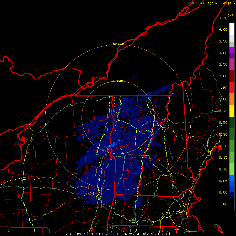Click the 4 MAY 25 date text
Screen dimensions: 236x236
pyautogui.click(x=146, y=234)
